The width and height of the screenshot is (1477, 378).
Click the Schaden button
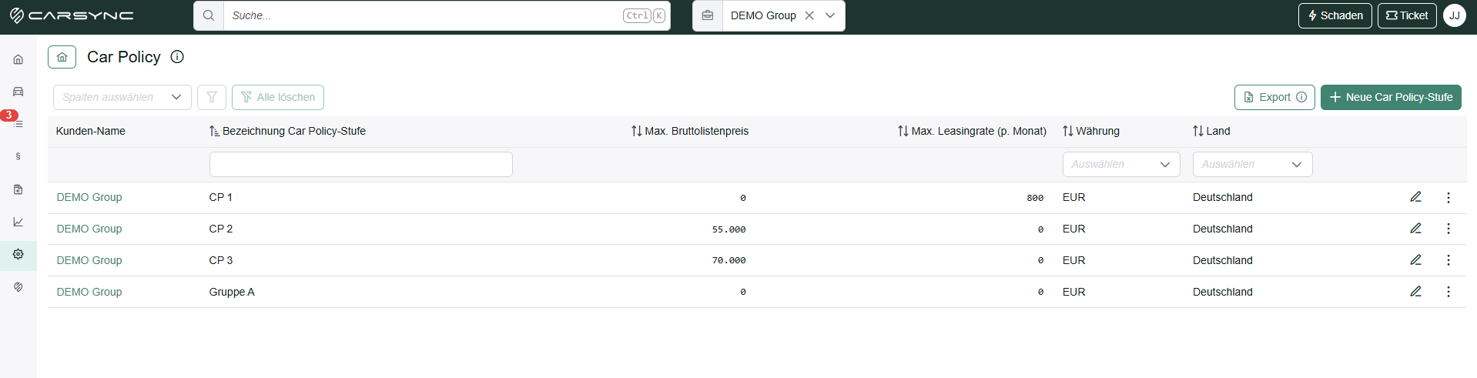1335,15
